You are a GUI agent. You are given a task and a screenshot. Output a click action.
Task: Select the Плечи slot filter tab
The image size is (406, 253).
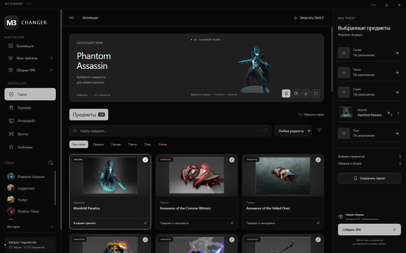point(132,144)
